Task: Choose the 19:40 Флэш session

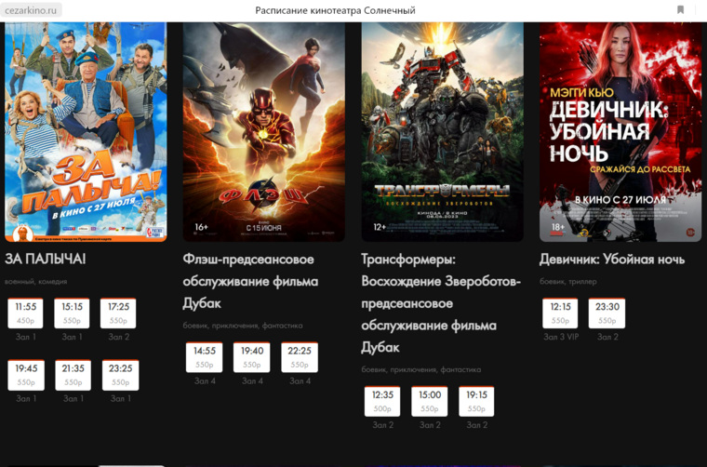Action: click(x=251, y=357)
